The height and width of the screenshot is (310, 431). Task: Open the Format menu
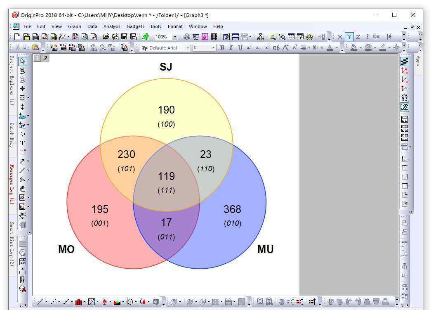click(175, 26)
